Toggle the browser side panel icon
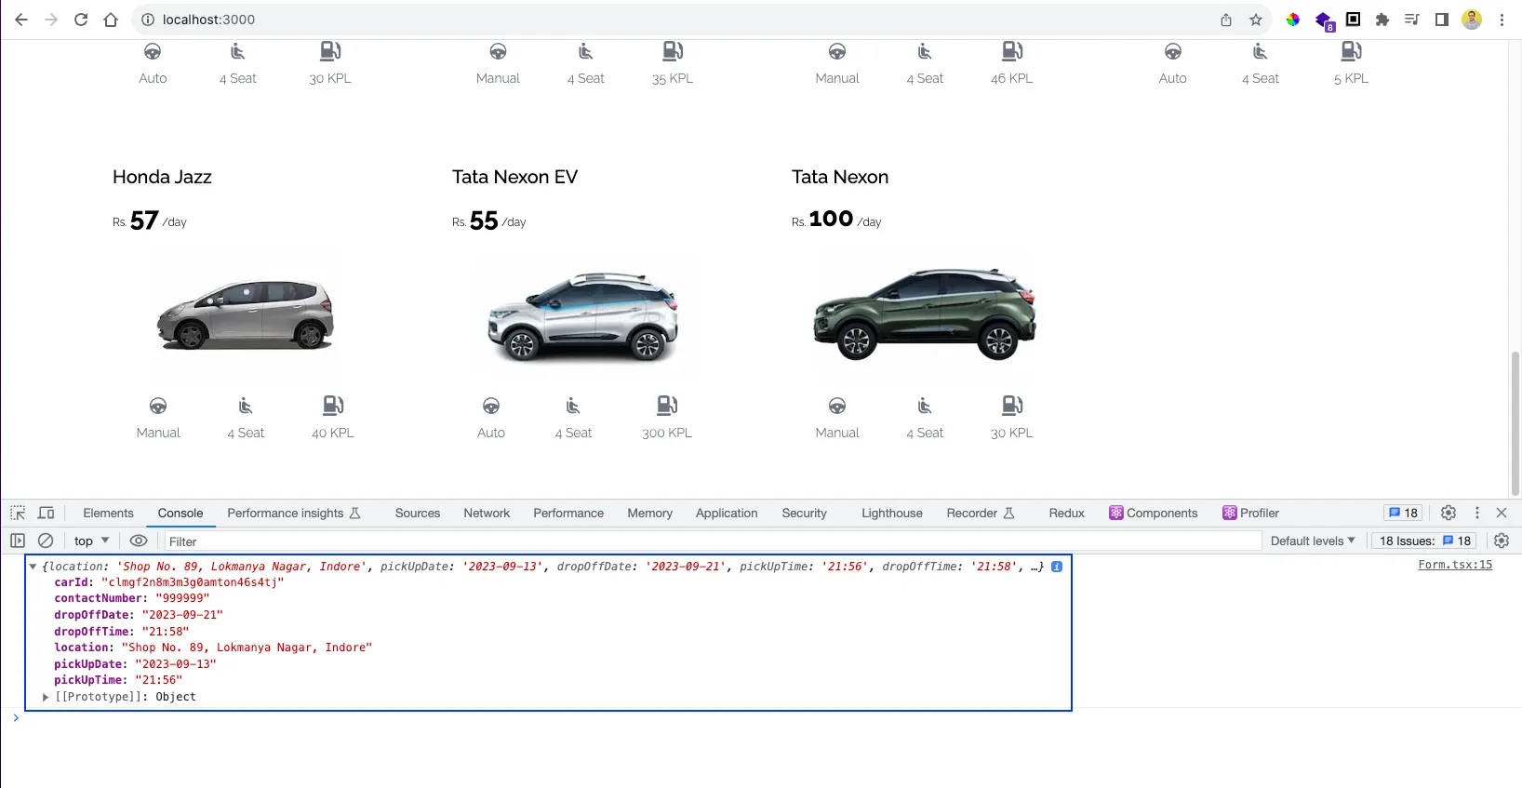 1442,20
